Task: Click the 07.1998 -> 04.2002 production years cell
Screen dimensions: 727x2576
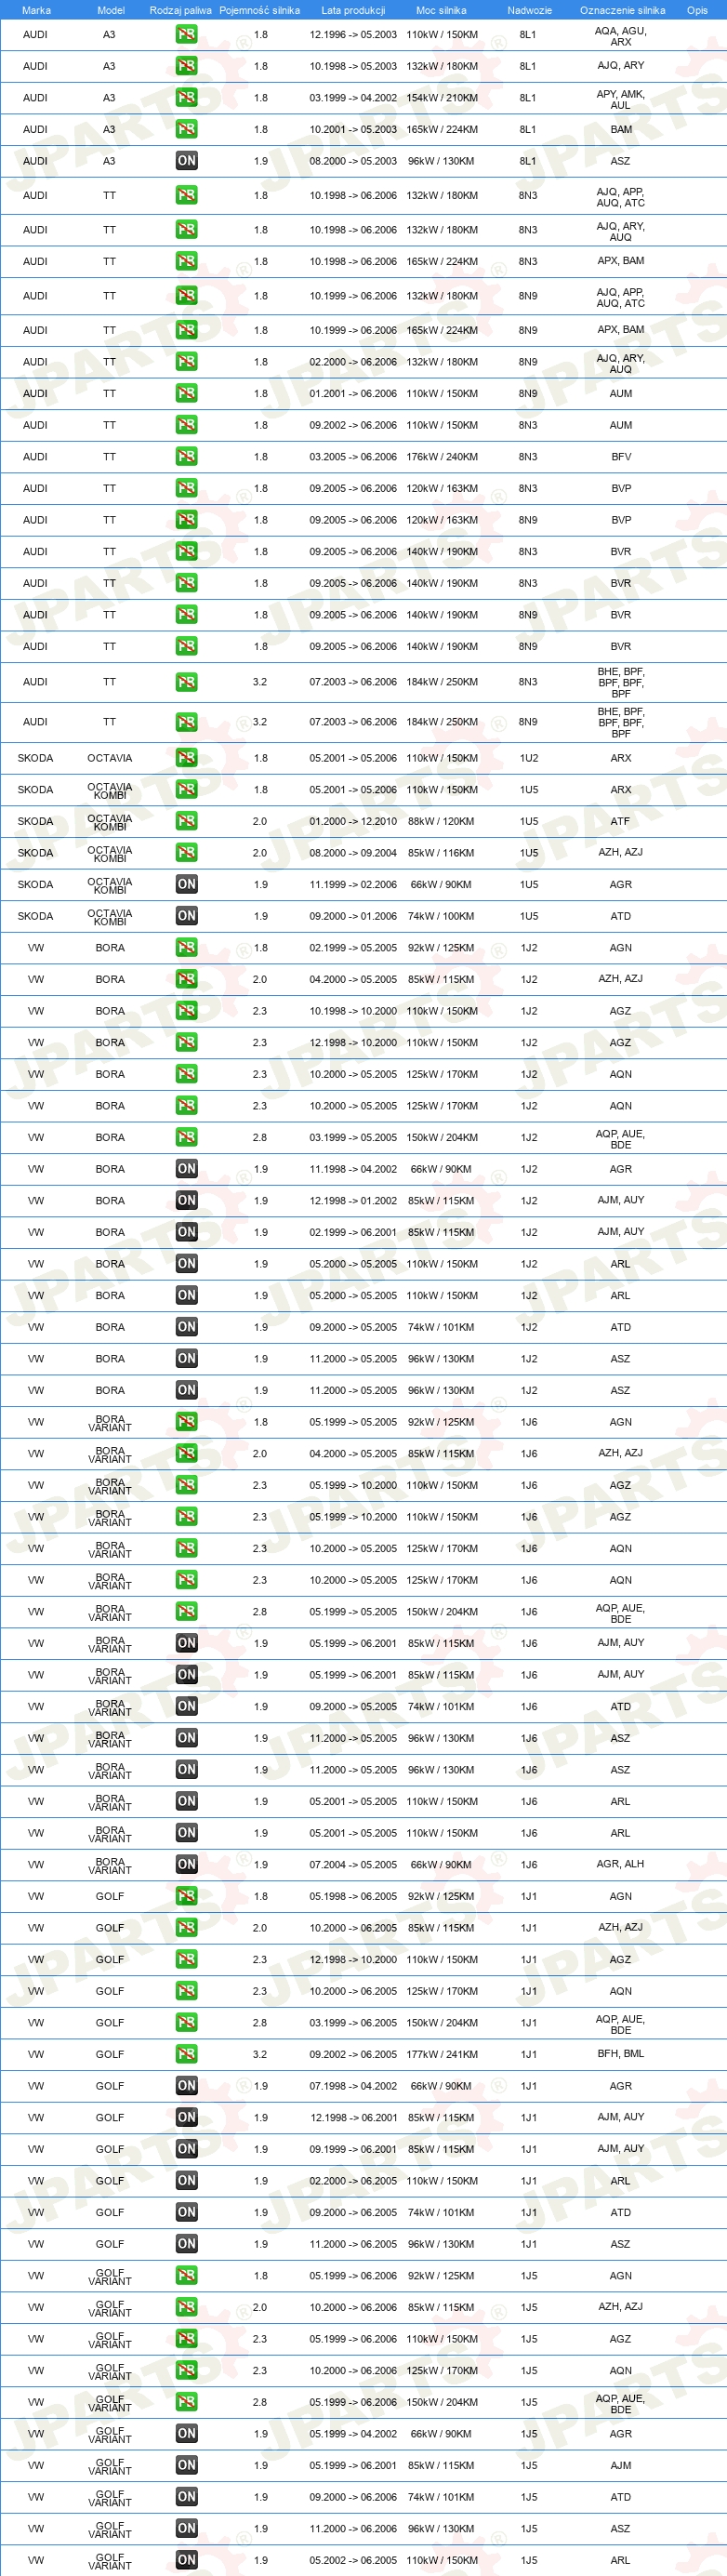Action: 353,2086
